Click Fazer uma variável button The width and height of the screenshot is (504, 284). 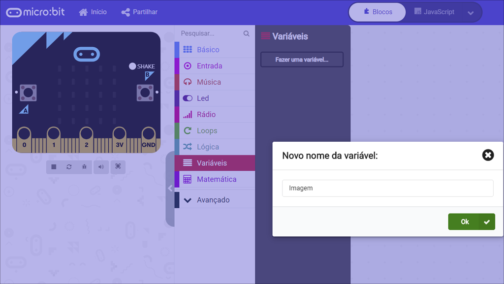pos(302,60)
